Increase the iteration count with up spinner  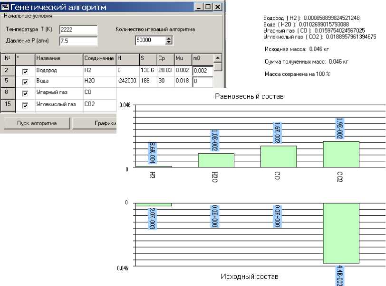coord(169,38)
